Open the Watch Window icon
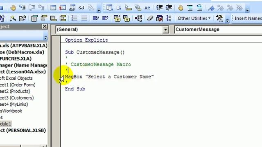Viewport: 262px width, 147px height. point(72,8)
